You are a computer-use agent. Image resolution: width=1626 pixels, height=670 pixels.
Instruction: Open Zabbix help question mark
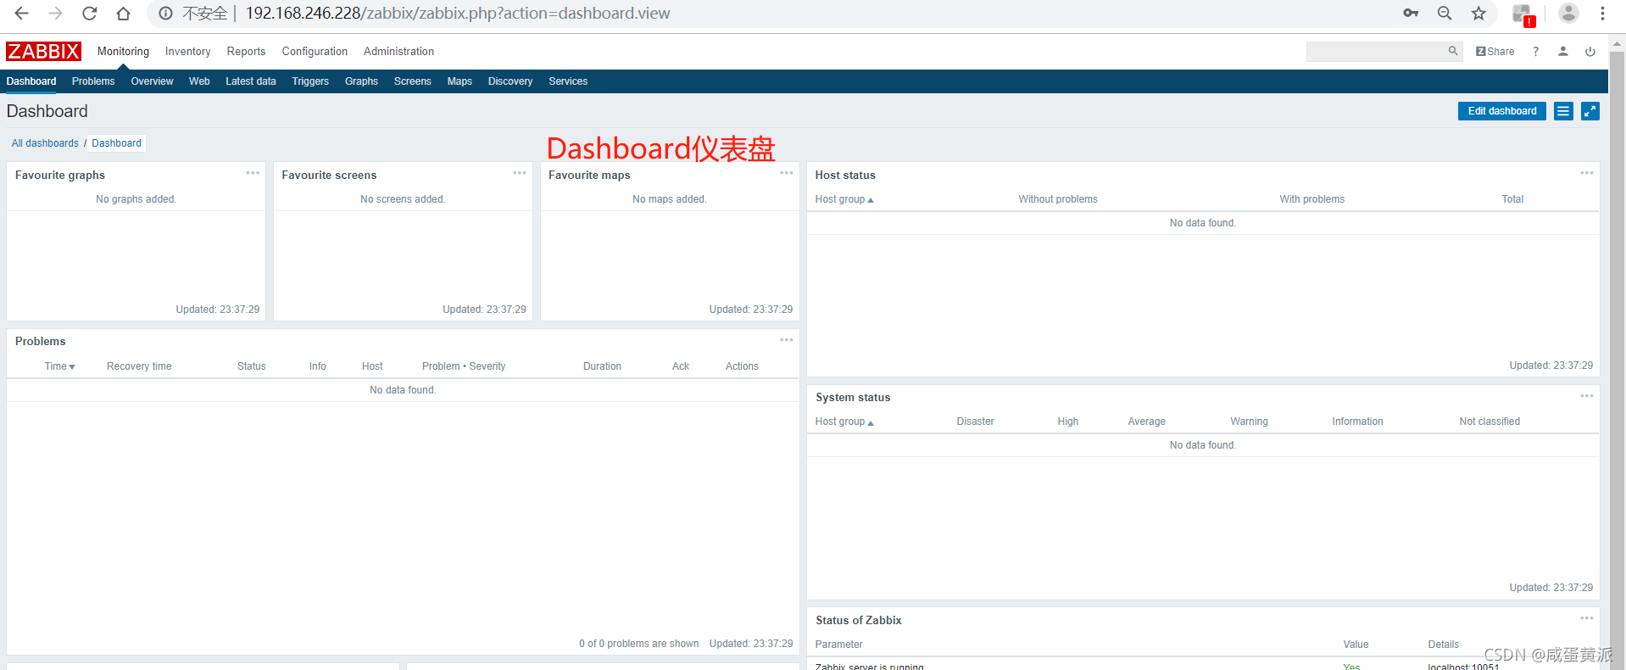[1535, 51]
